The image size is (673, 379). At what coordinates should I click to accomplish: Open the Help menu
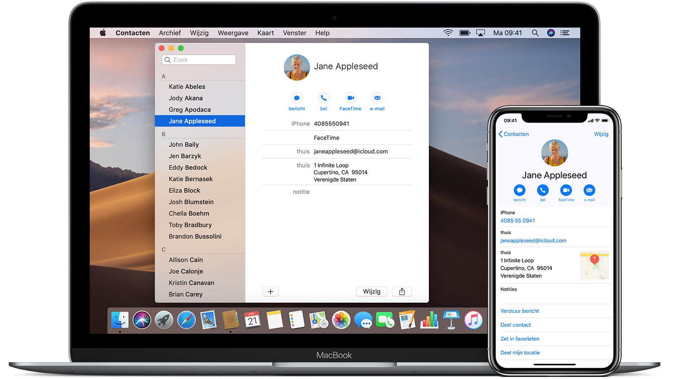coord(322,33)
